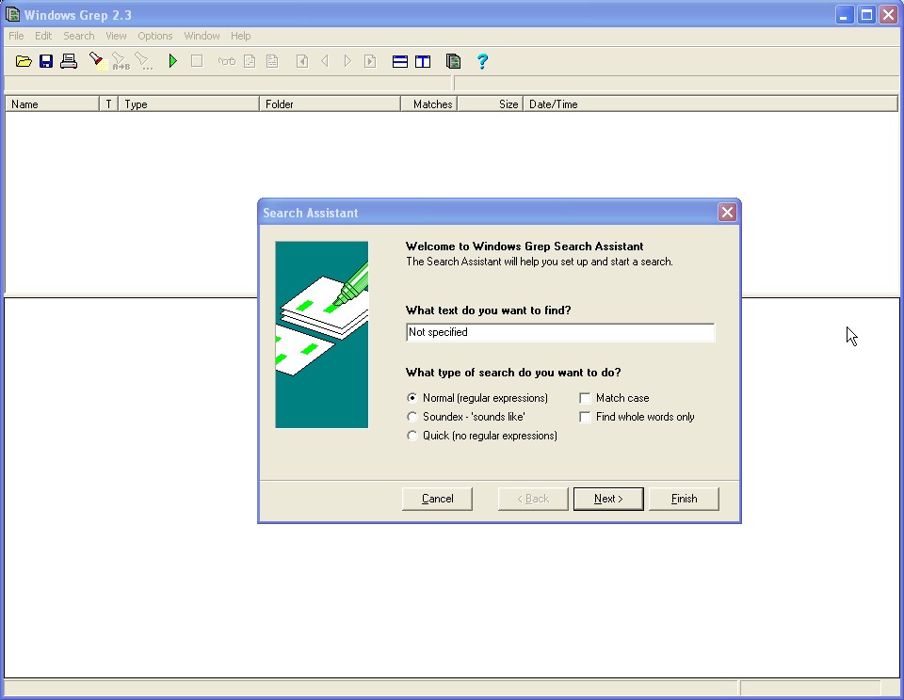Open the View menu
This screenshot has height=700, width=904.
coord(116,36)
